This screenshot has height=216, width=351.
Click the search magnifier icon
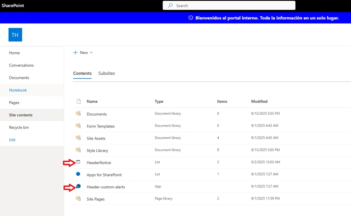(170, 5)
